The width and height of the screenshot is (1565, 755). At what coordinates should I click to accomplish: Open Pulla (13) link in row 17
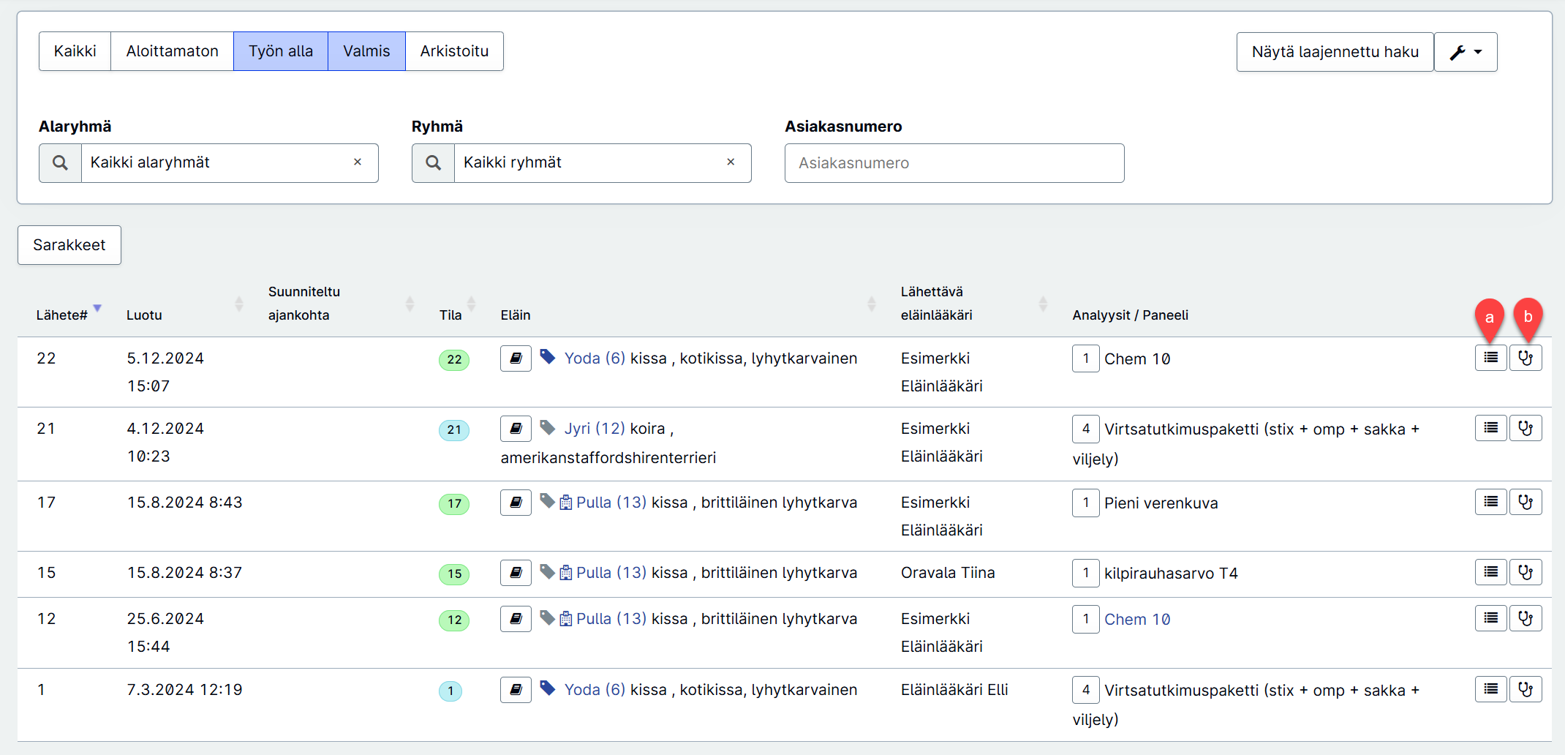pos(611,503)
